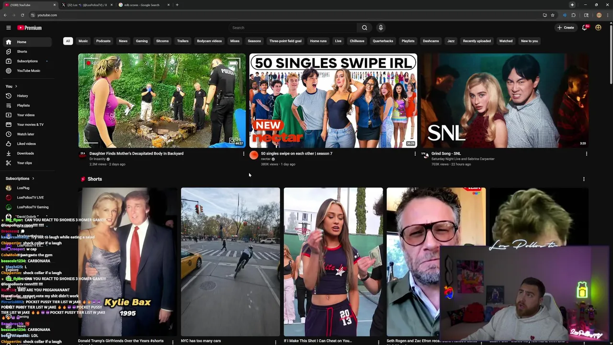Viewport: 613px width, 345px height.
Task: Select the Podcasts filter chip
Action: [103, 41]
